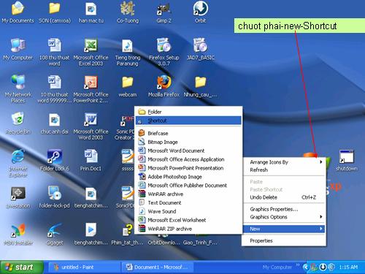365x274 pixels.
Task: Create a new WinRAR ZIP archive
Action: [x=188, y=229]
